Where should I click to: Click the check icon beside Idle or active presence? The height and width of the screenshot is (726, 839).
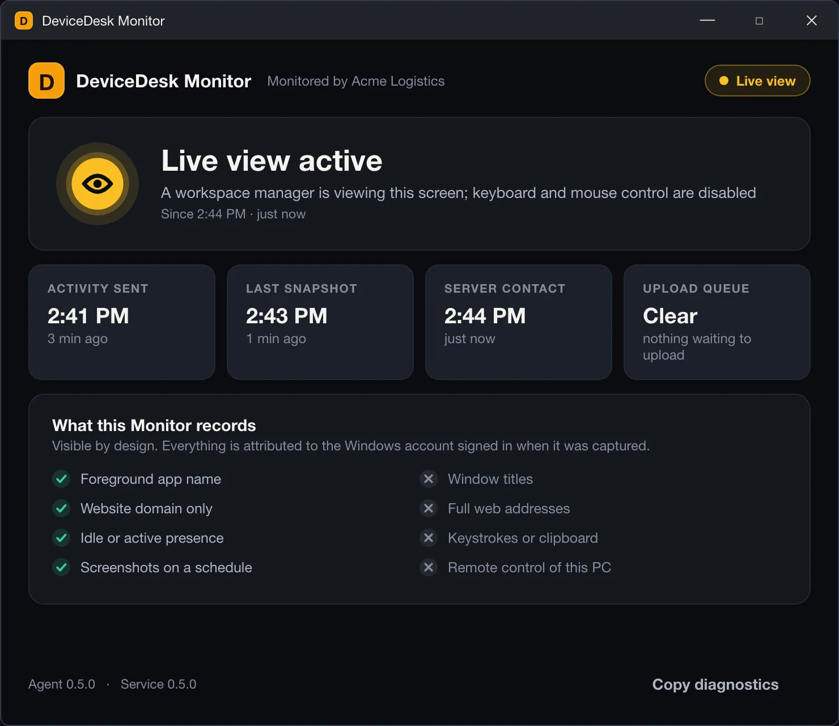pos(61,538)
